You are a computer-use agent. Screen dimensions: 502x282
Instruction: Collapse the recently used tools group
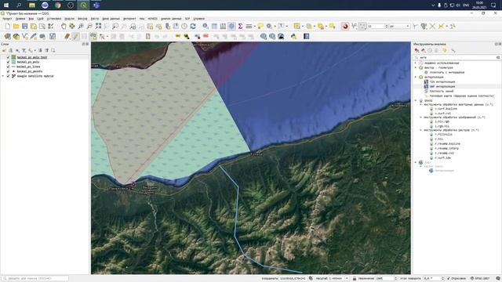[x=416, y=63]
